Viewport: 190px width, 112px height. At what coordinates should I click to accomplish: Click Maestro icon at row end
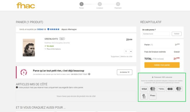tap(179, 89)
